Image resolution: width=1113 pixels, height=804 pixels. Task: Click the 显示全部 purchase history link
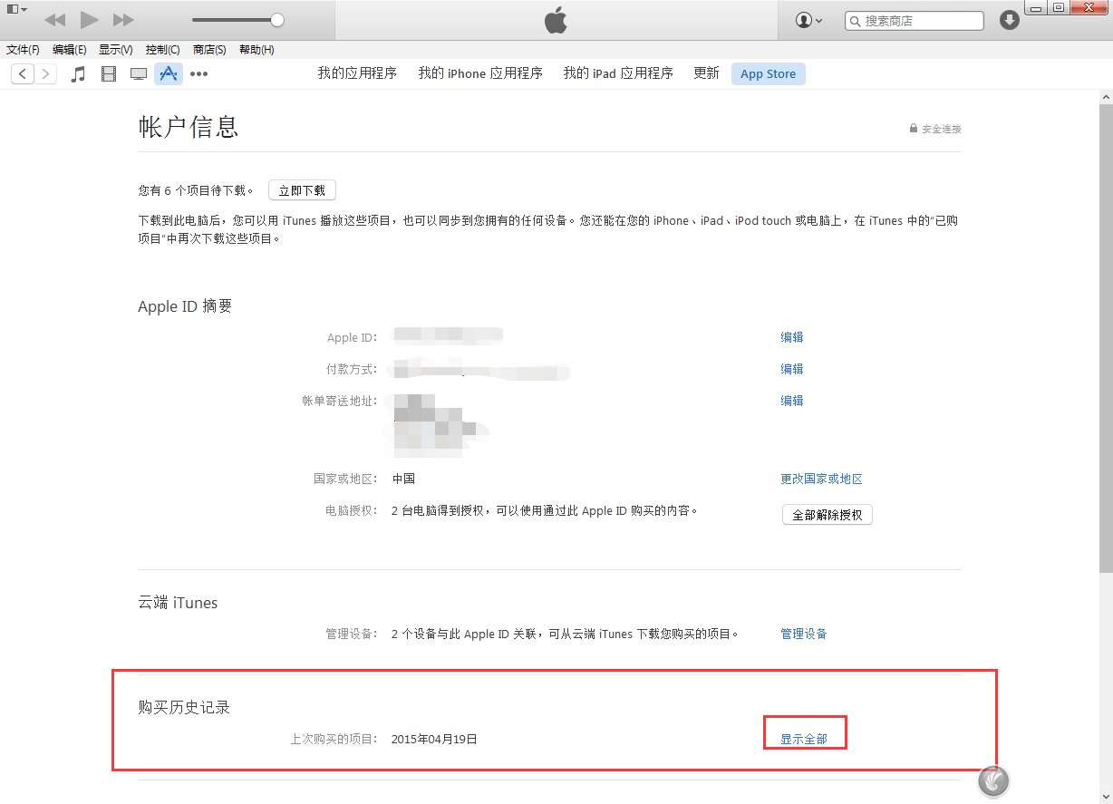[803, 738]
